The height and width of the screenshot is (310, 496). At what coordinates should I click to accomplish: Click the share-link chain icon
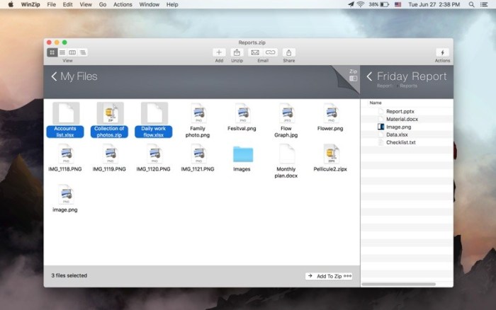[x=270, y=52]
